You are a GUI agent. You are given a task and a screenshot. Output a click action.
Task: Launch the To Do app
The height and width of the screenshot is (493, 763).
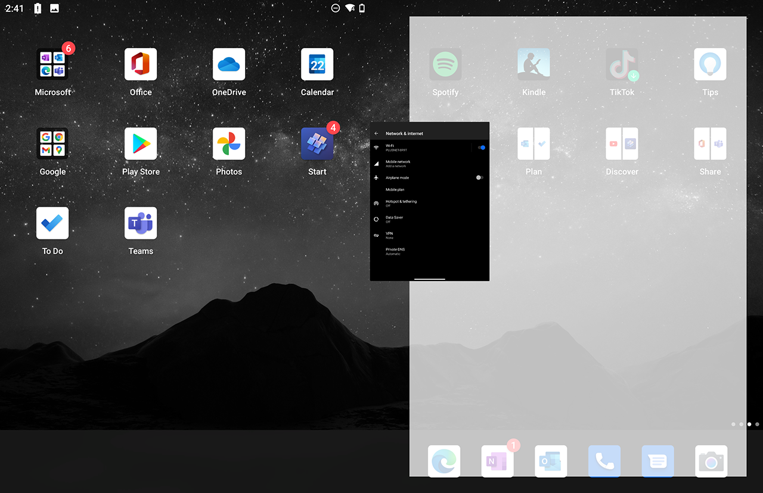52,223
